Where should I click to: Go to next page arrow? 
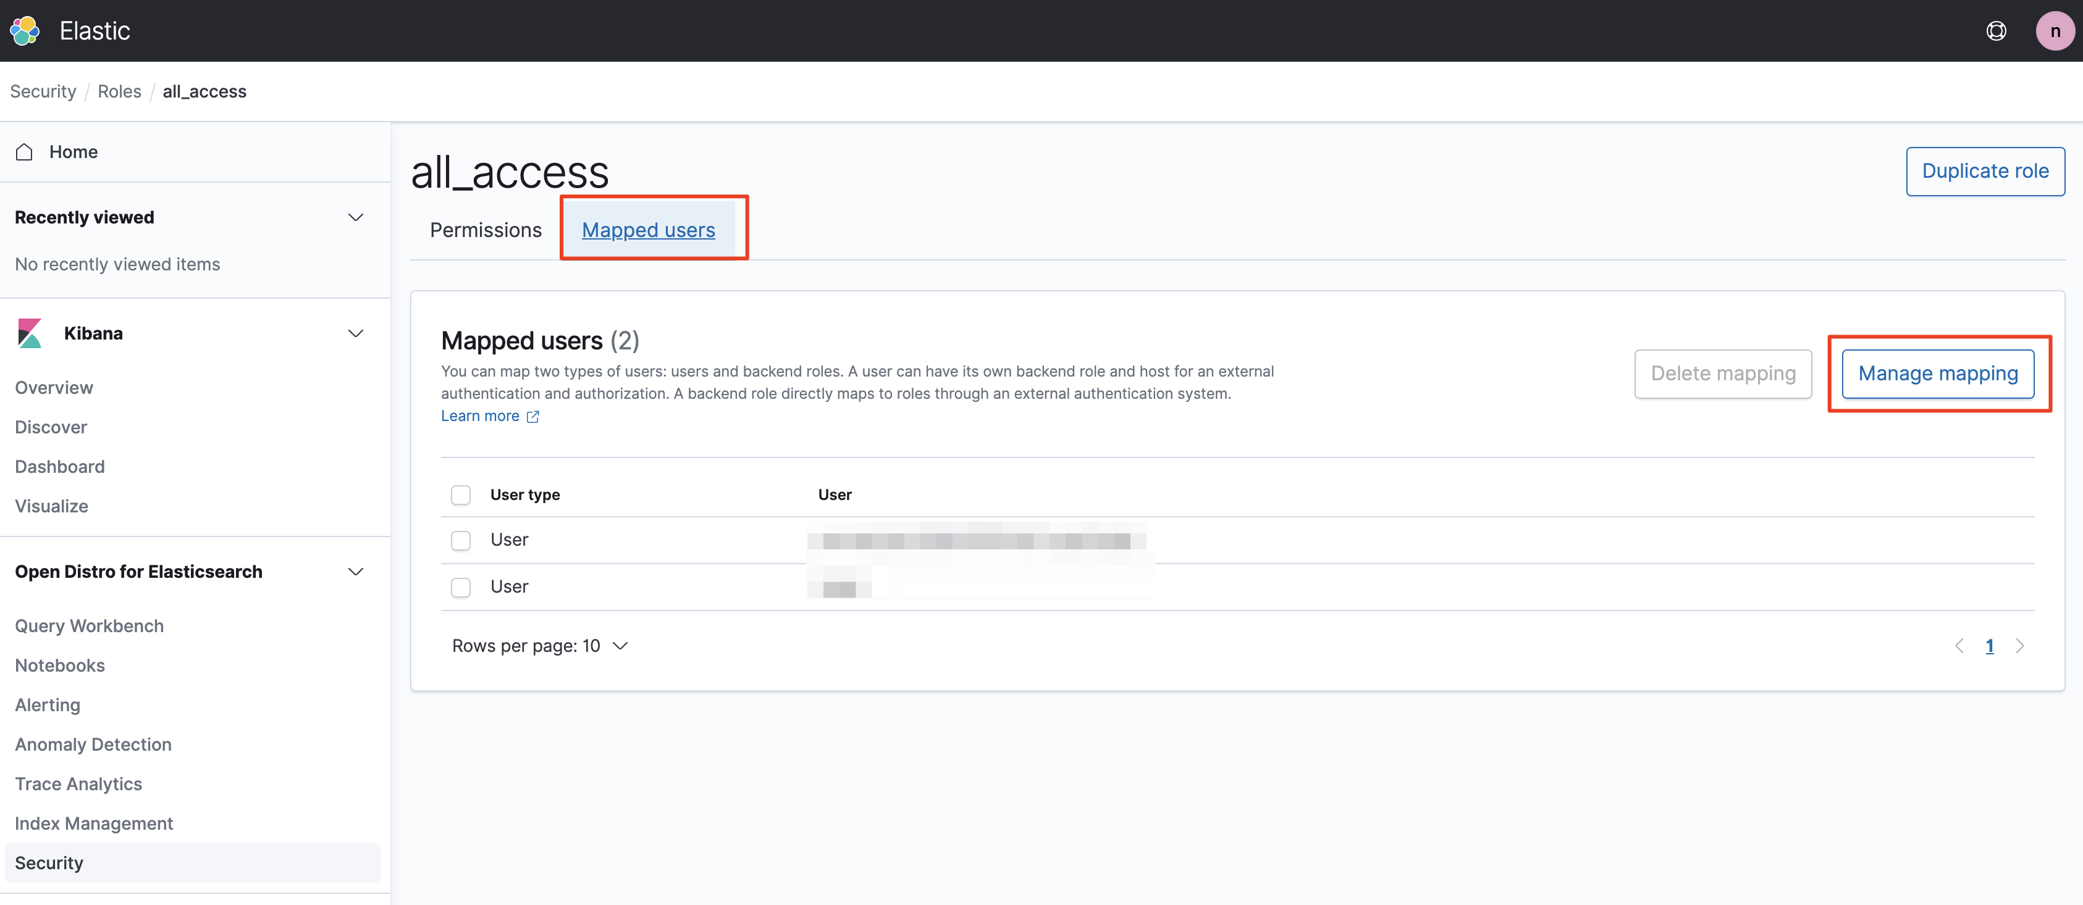pyautogui.click(x=2020, y=646)
